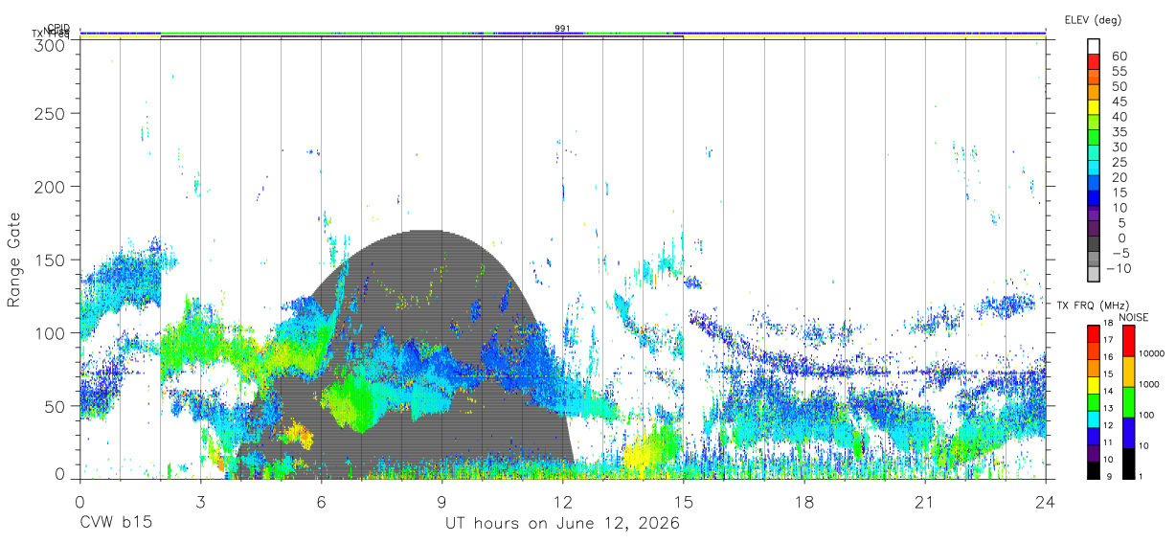1176x543 pixels.
Task: Click the yellow TX FRQ swatch between 14 and 15
Action: click(1093, 384)
